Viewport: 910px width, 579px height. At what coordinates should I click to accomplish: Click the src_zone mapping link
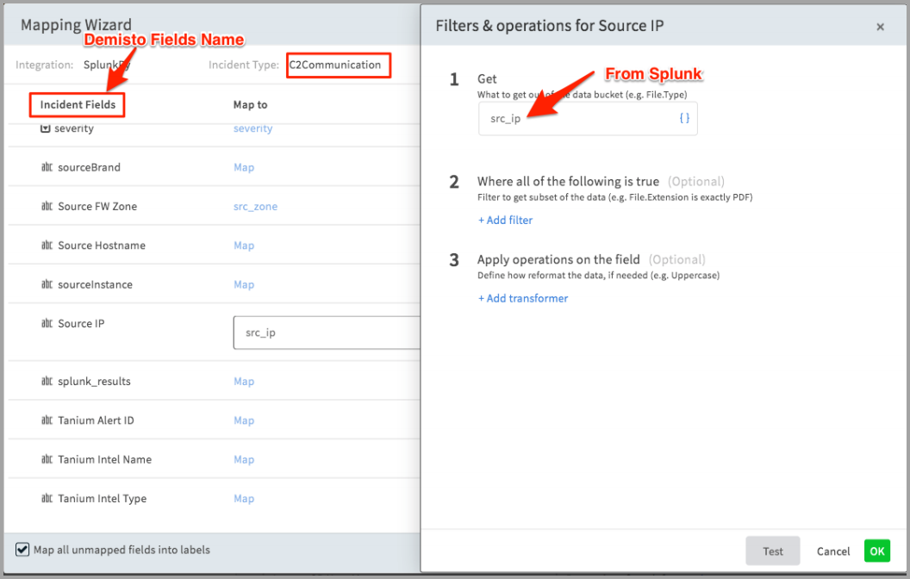click(255, 207)
